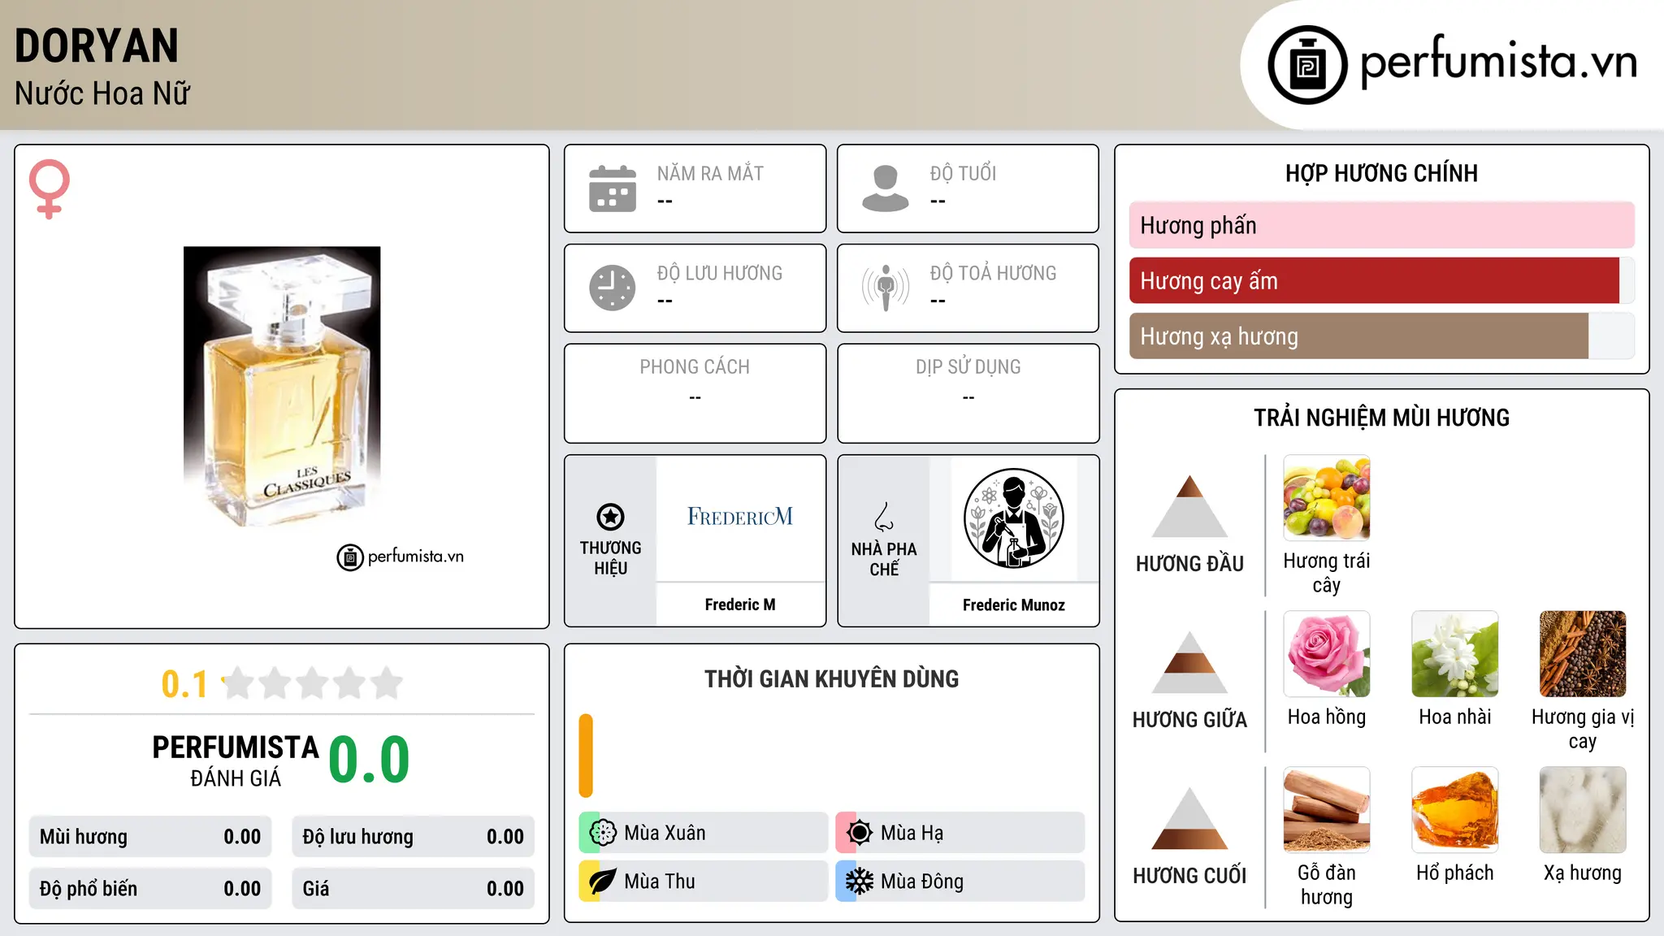Click the Dịp sử dụng card
Viewport: 1664px width, 936px height.
(x=968, y=393)
